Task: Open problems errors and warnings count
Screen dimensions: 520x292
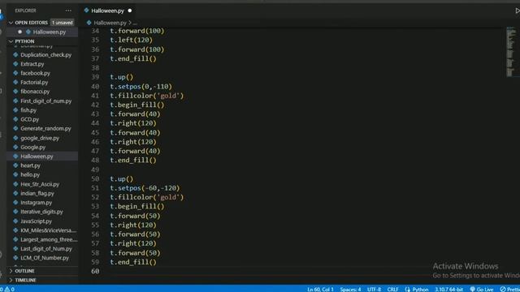Action: [x=7, y=289]
